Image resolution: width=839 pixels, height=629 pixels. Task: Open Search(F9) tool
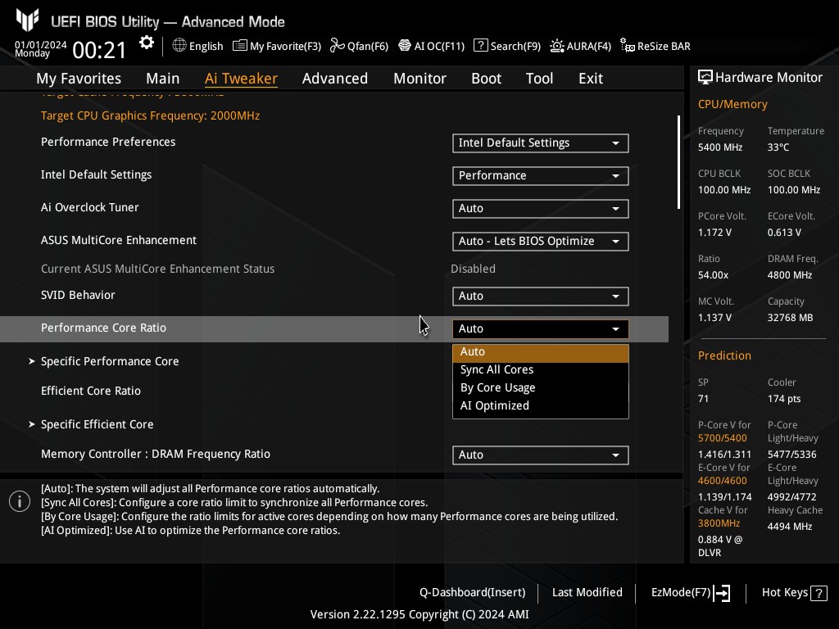pyautogui.click(x=507, y=46)
